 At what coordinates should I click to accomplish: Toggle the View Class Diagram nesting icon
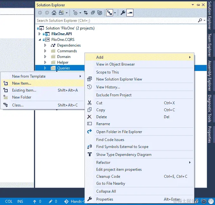110,13
